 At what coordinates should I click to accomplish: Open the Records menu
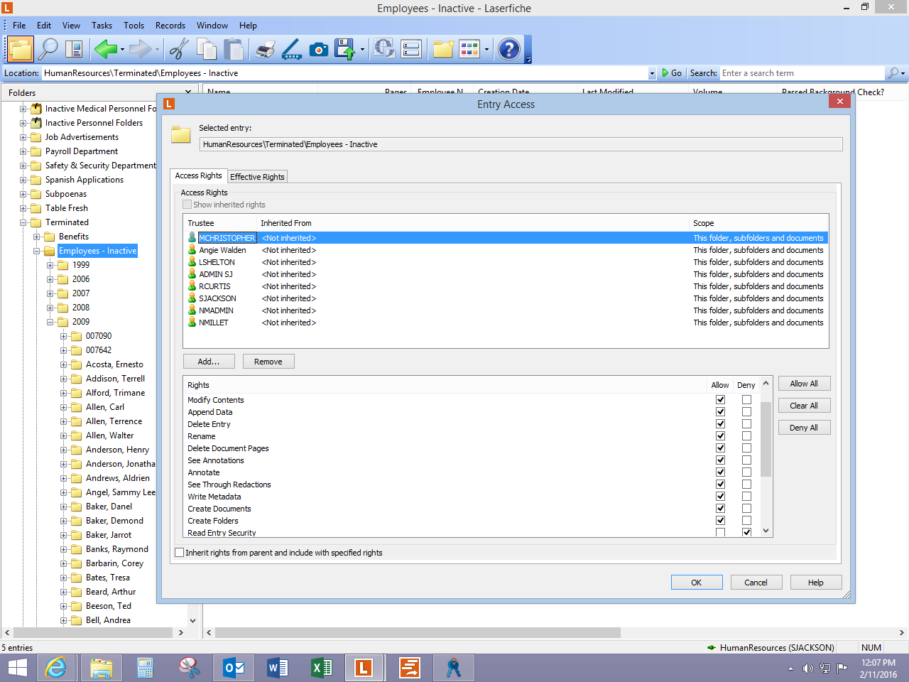(170, 26)
